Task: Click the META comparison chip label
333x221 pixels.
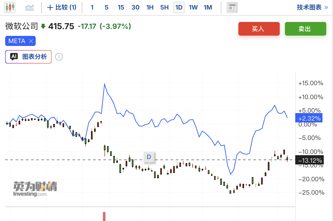Action: point(17,41)
